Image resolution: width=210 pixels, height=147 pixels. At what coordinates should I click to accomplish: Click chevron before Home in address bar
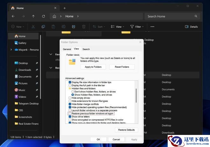[x=61, y=16]
